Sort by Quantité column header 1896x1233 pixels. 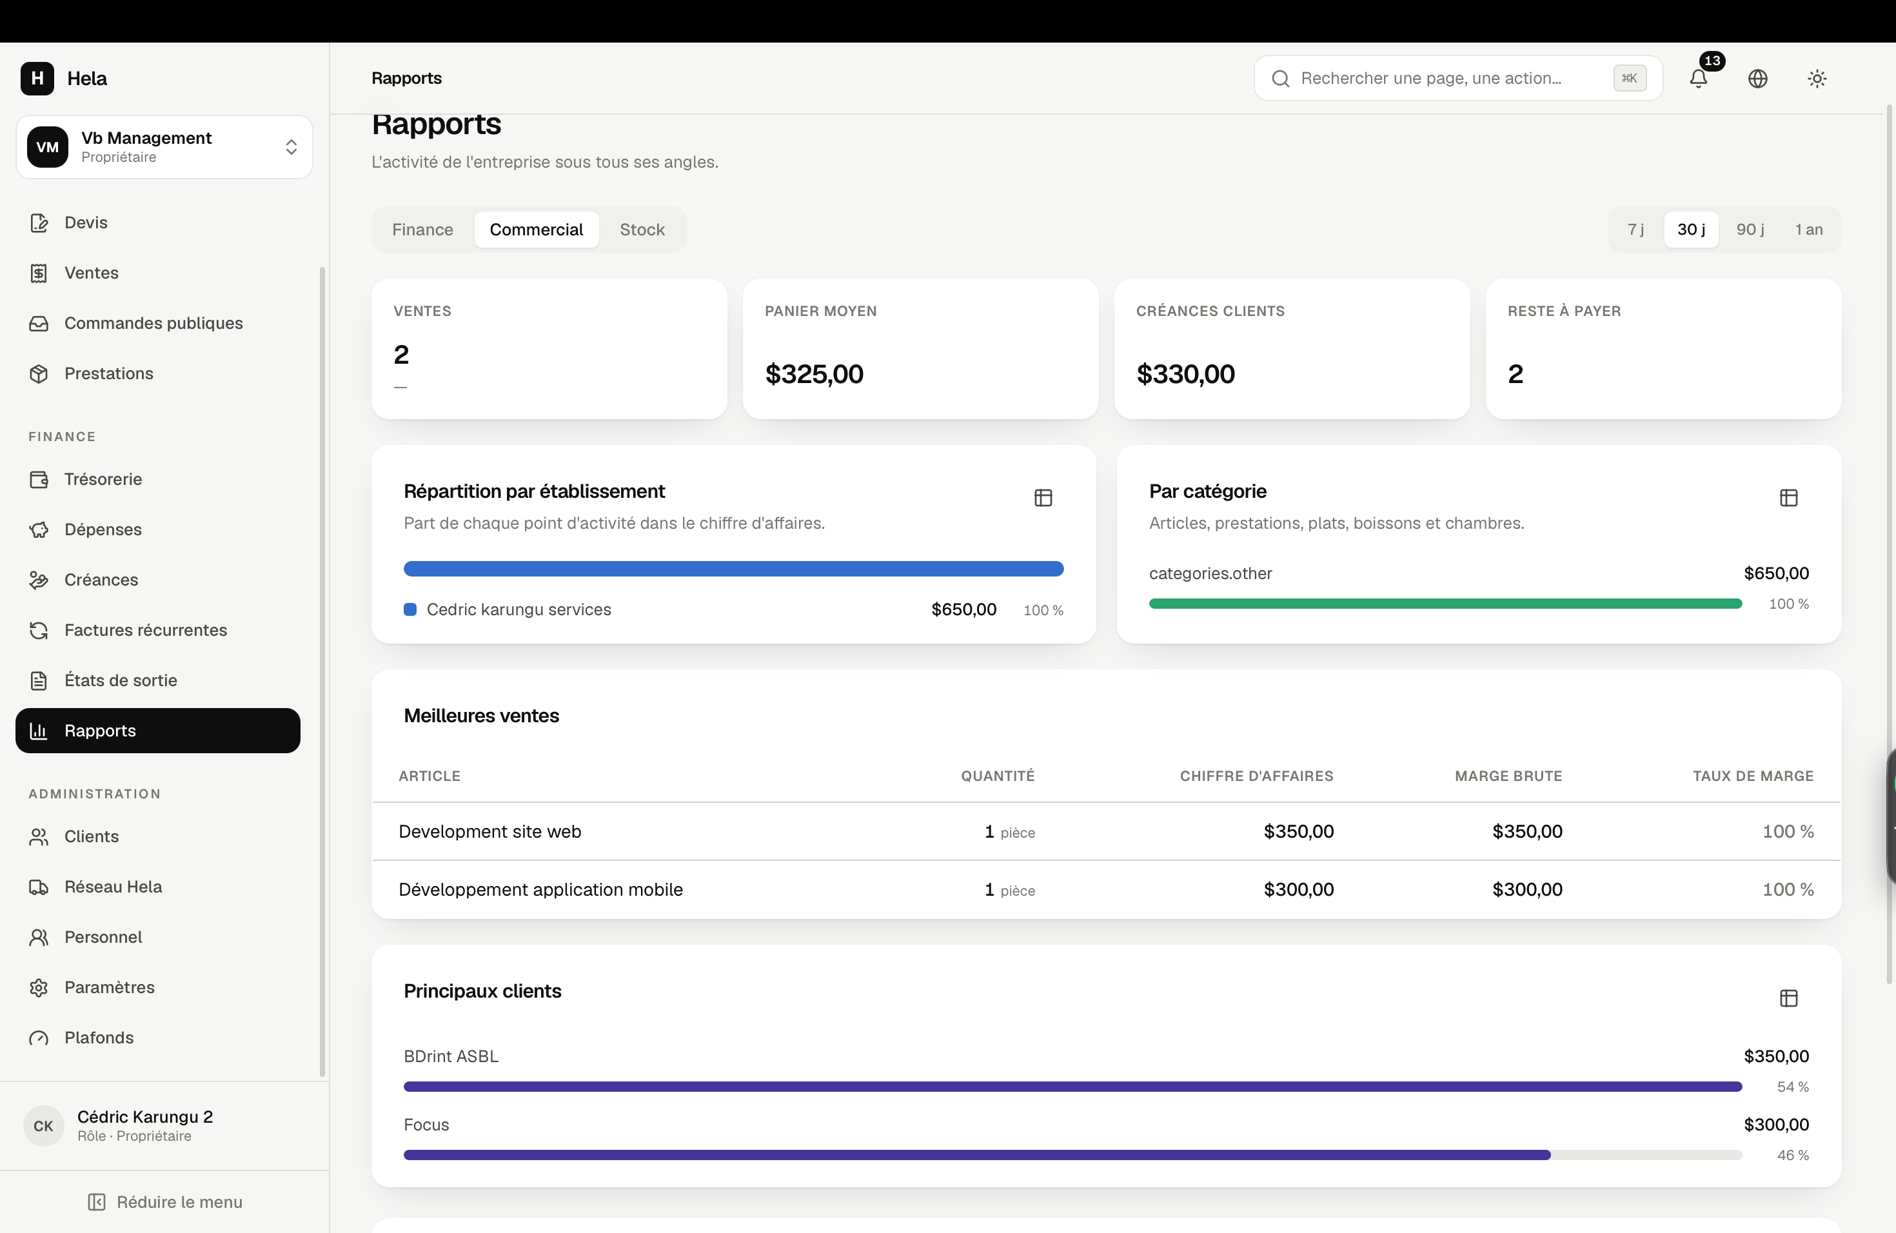click(998, 775)
